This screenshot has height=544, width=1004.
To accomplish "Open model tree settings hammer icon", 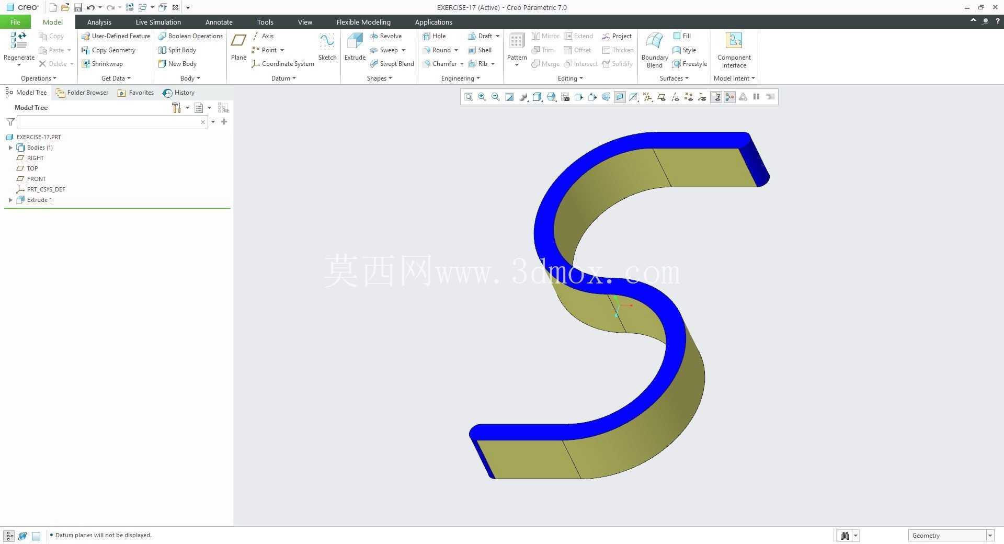I will pyautogui.click(x=176, y=108).
